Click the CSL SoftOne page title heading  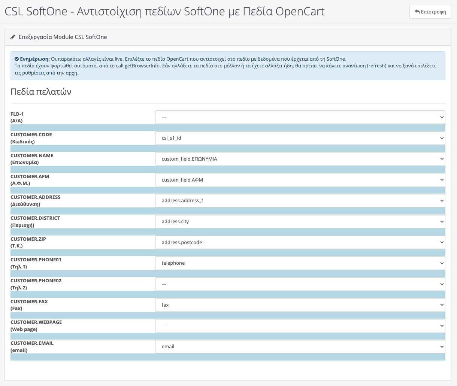pyautogui.click(x=164, y=12)
